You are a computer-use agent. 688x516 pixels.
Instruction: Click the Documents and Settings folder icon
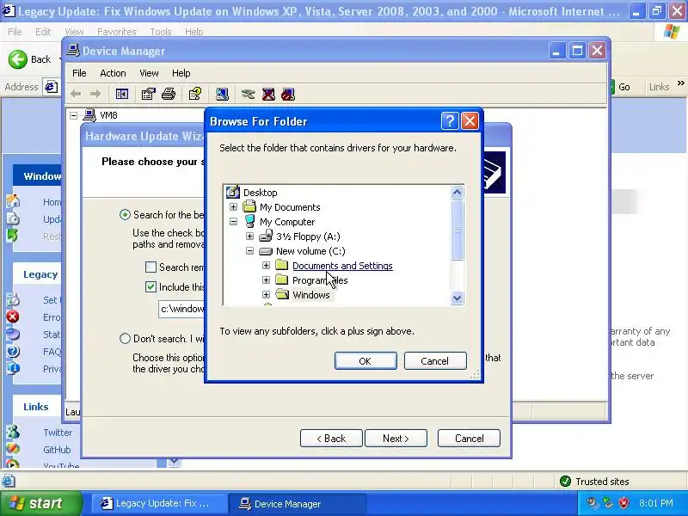coord(282,265)
